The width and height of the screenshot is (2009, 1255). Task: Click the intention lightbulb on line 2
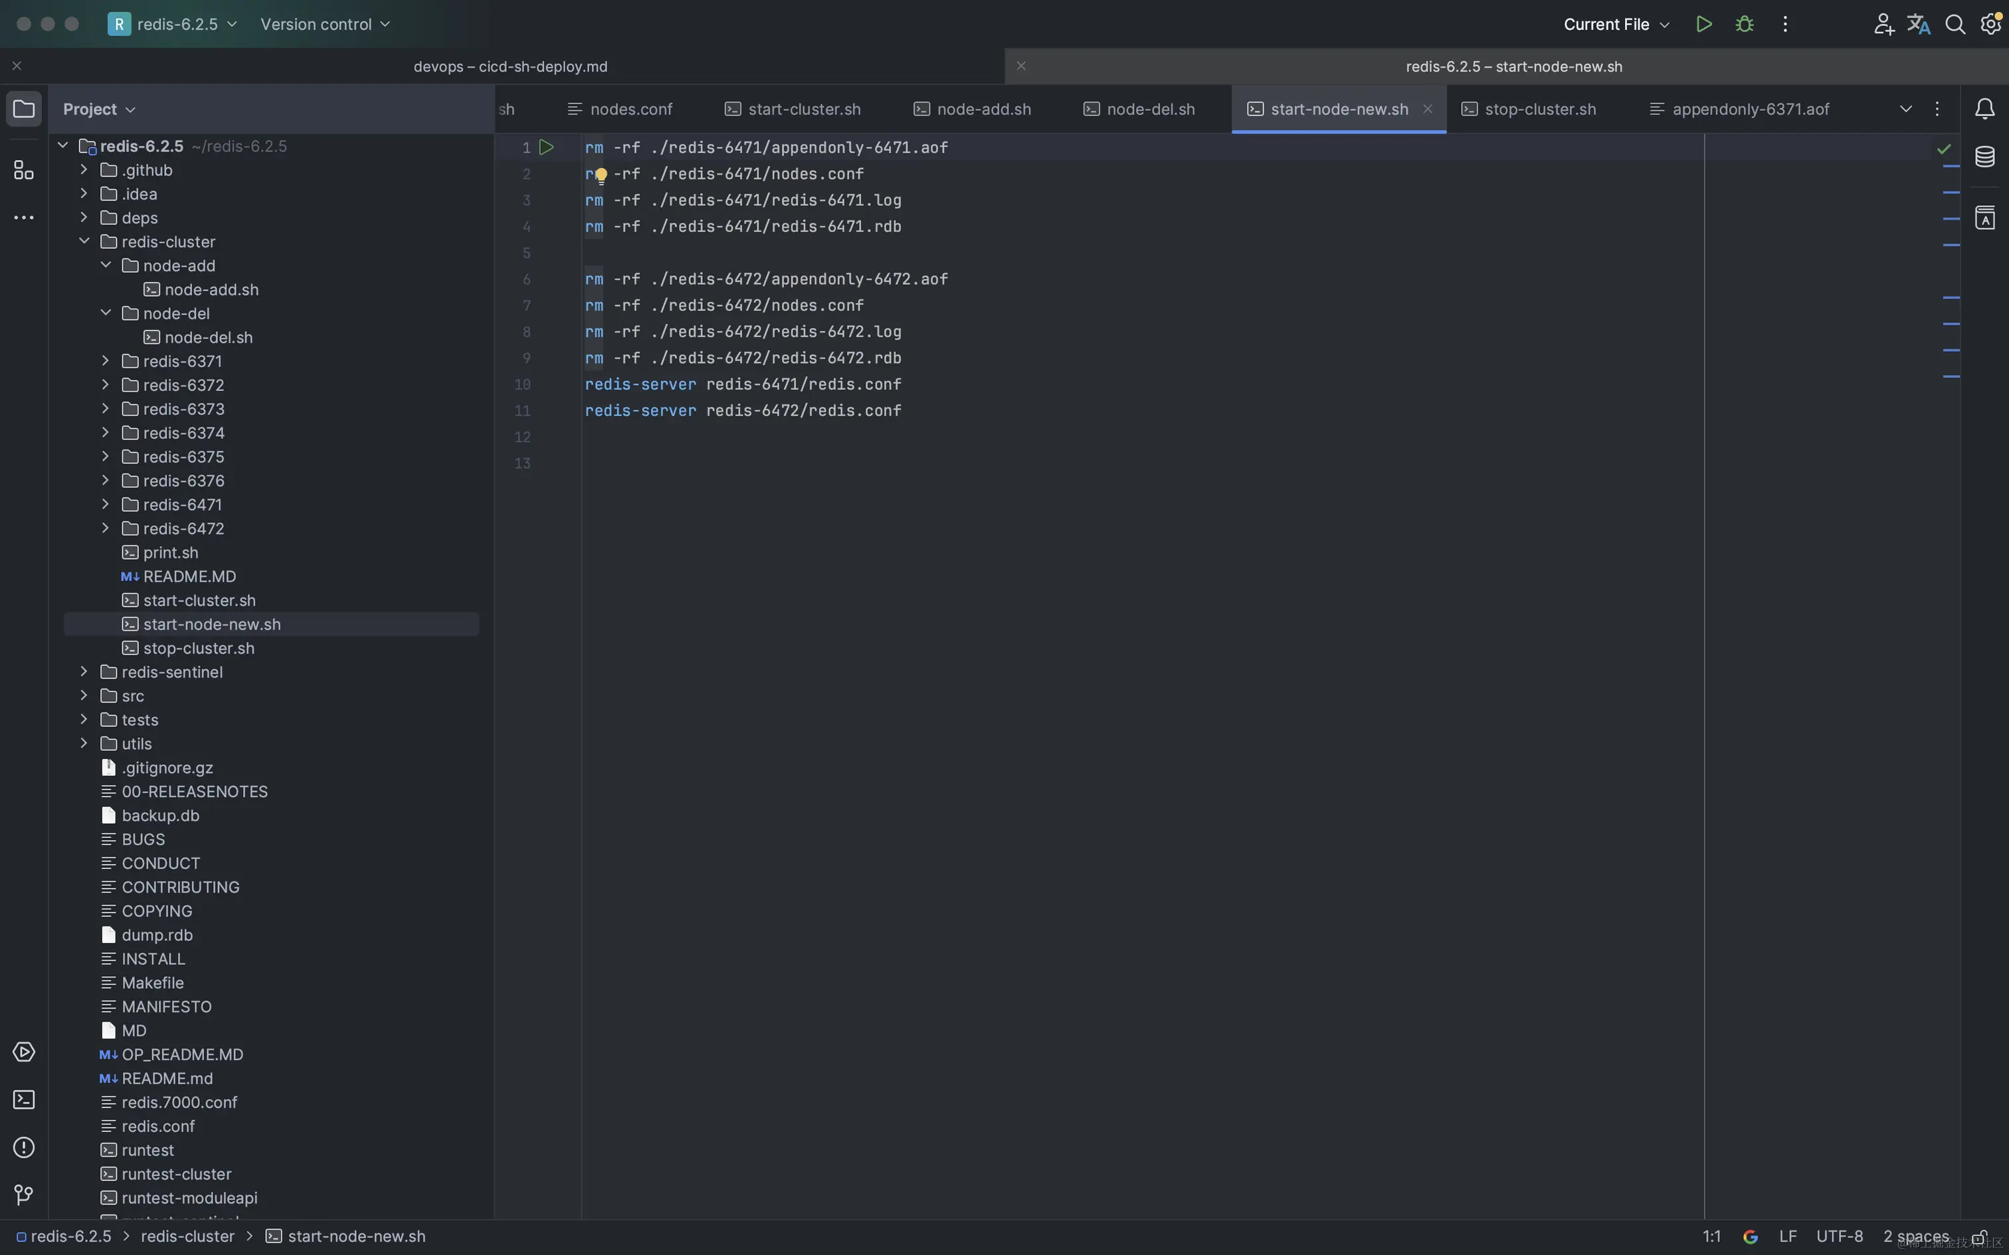pos(601,175)
